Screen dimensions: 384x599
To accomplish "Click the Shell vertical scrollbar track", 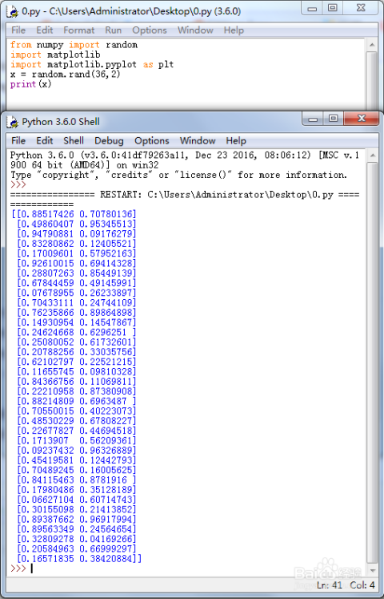I will (371, 363).
